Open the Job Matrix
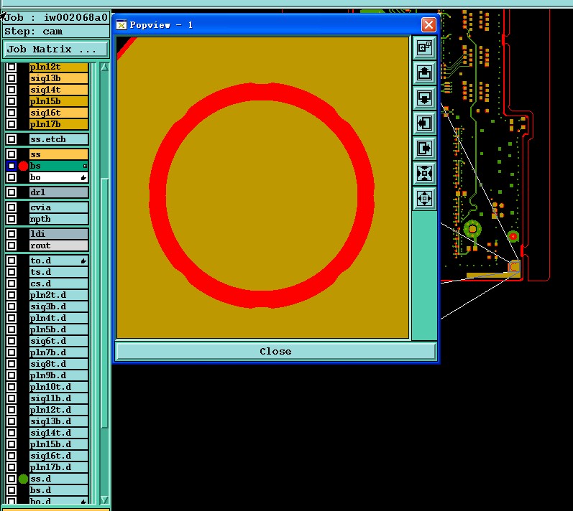Image resolution: width=573 pixels, height=511 pixels. pos(56,50)
